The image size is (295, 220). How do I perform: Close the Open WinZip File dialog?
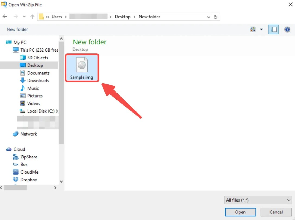tap(290, 5)
